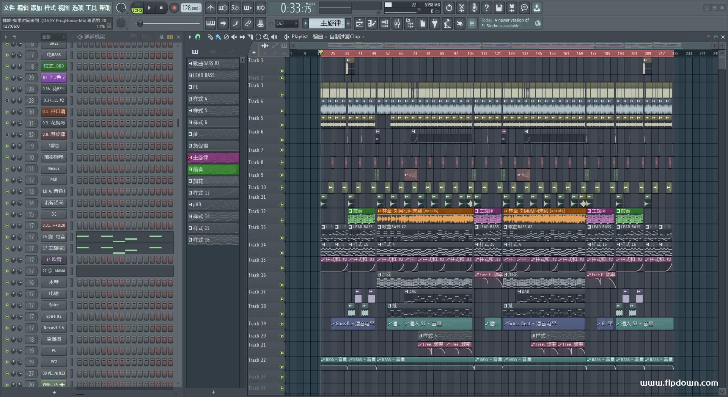Click the one-click audio recording microphone icon
Viewport: 728px width, 397px height.
474,8
